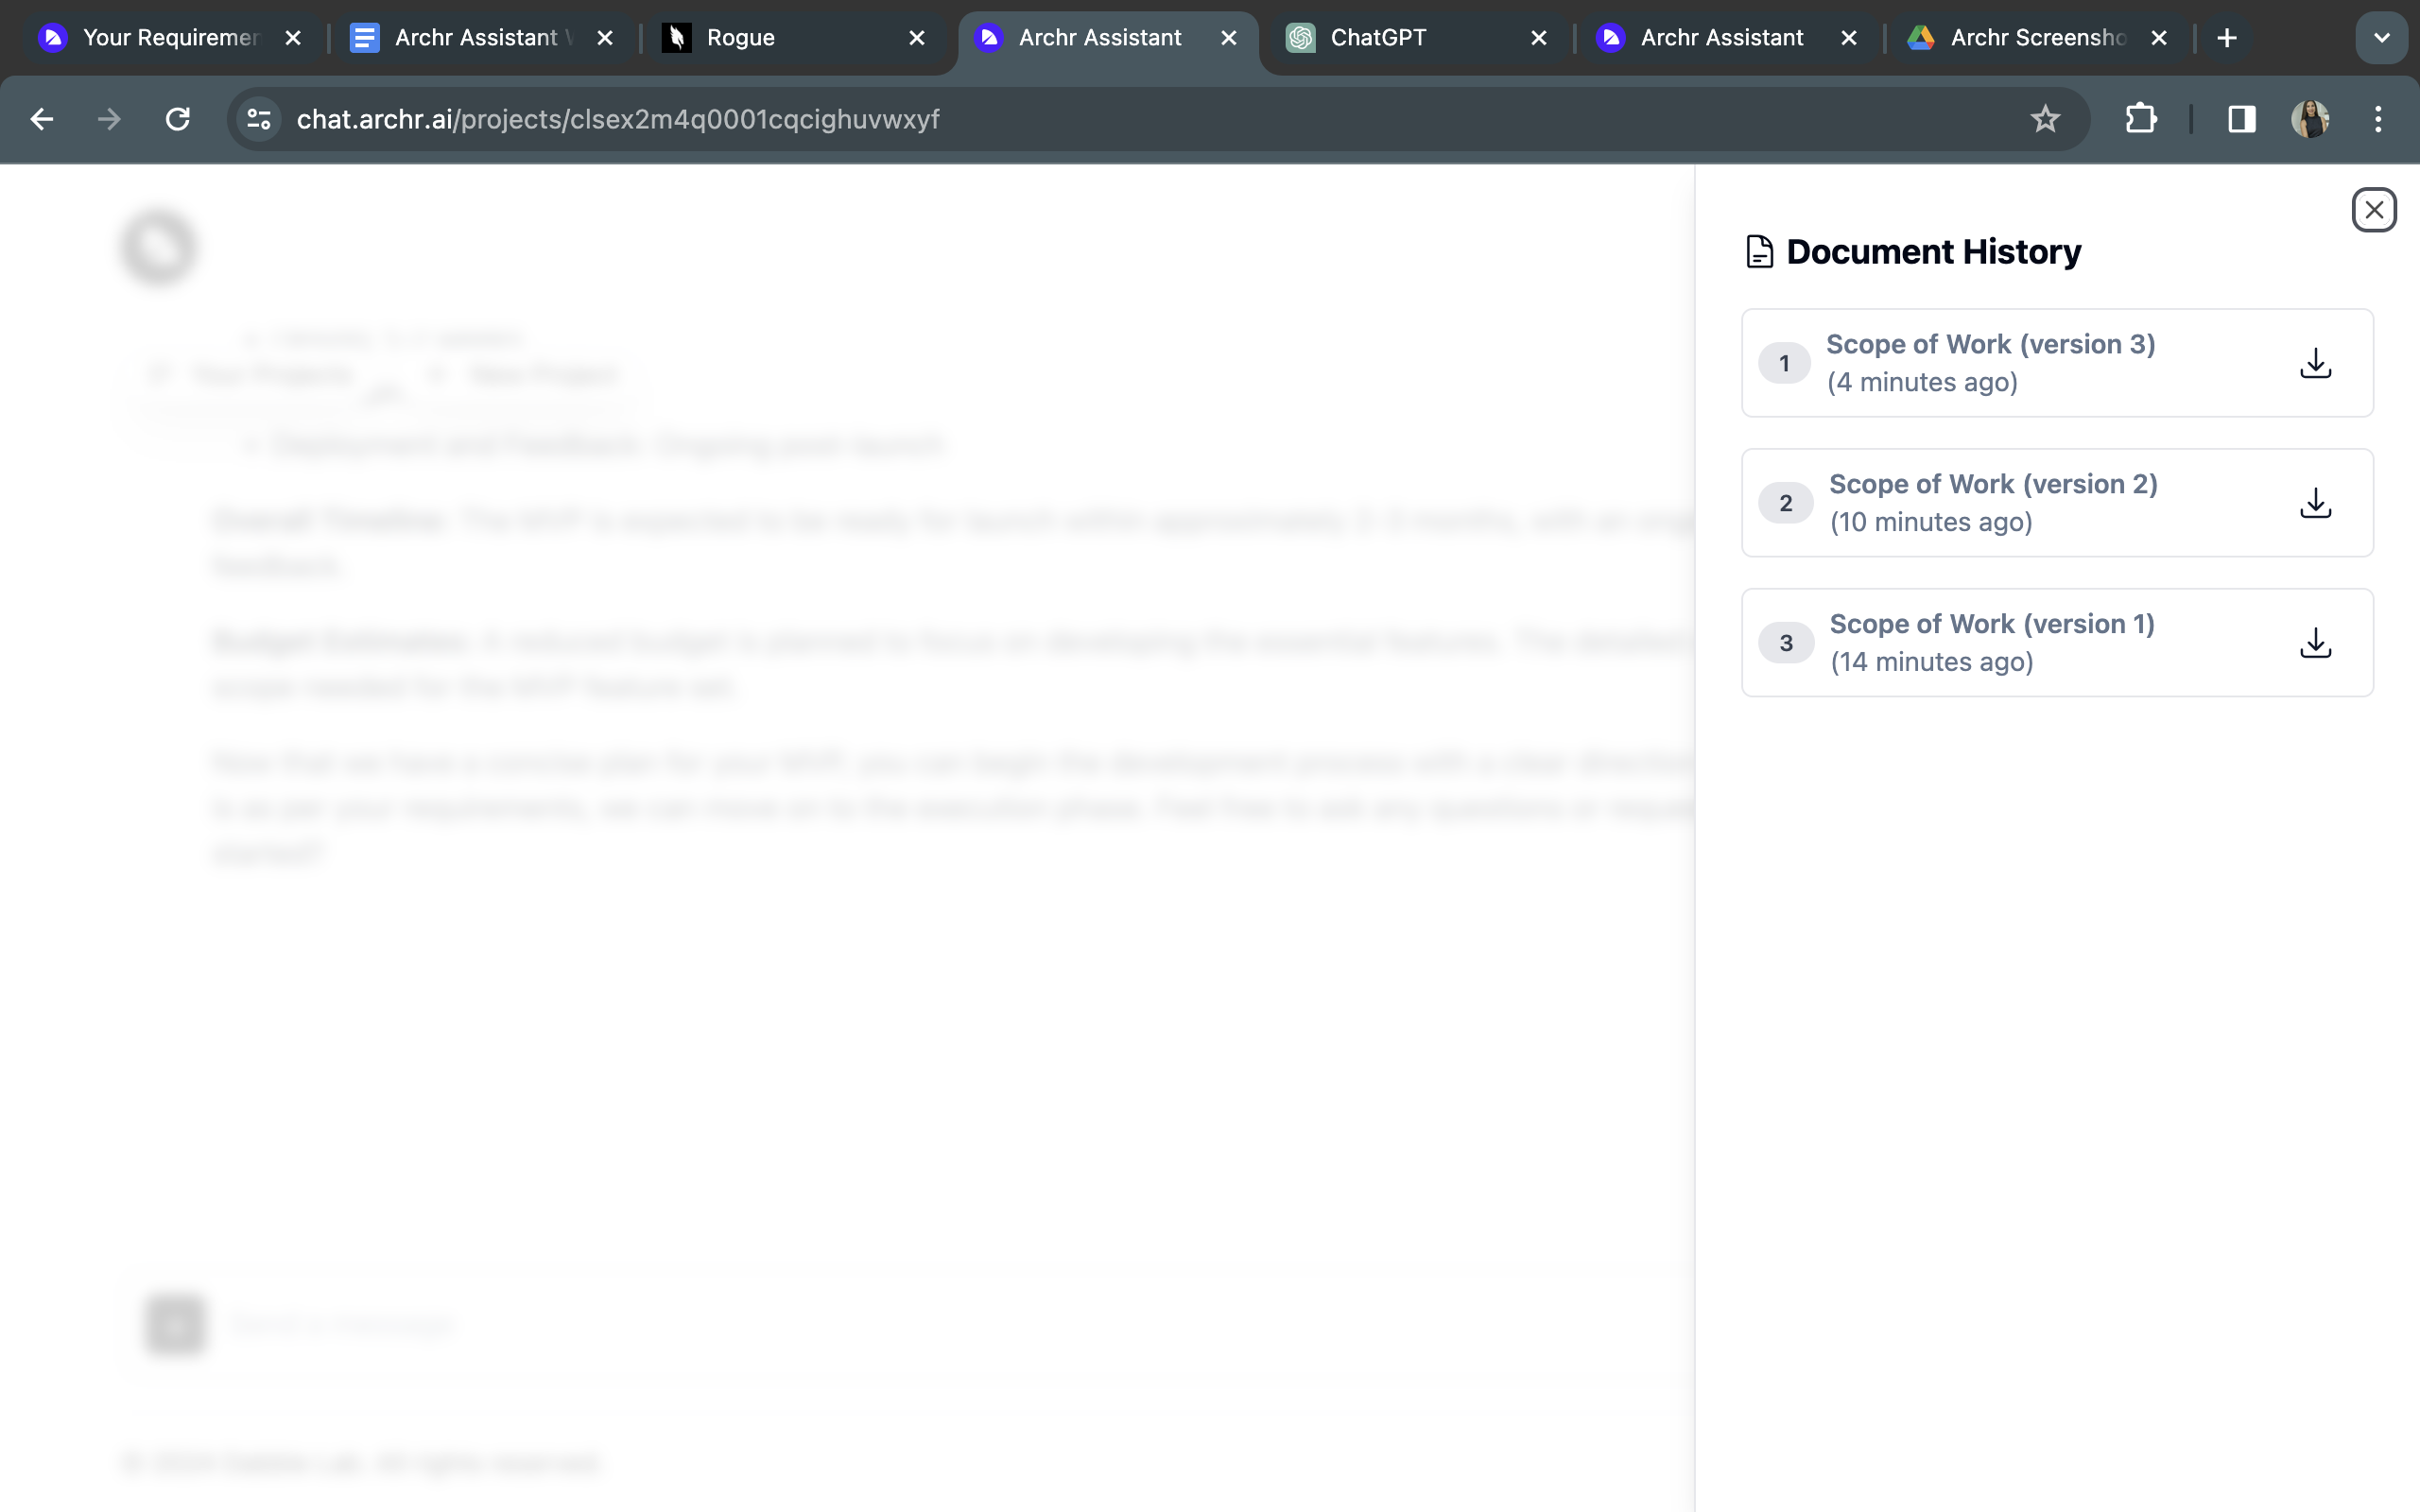Download Scope of Work version 2
This screenshot has width=2420, height=1512.
(2315, 503)
